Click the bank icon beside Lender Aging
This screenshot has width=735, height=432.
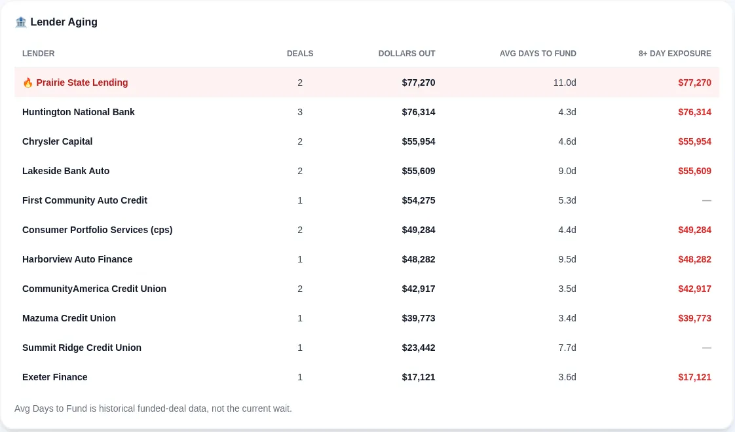(x=20, y=22)
